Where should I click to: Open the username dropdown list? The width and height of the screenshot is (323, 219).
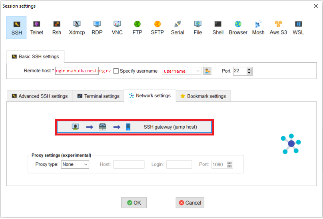tap(198, 71)
